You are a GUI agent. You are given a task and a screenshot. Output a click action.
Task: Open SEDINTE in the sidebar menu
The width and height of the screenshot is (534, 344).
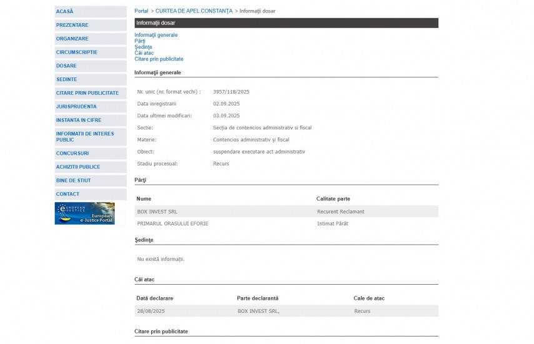tap(90, 80)
